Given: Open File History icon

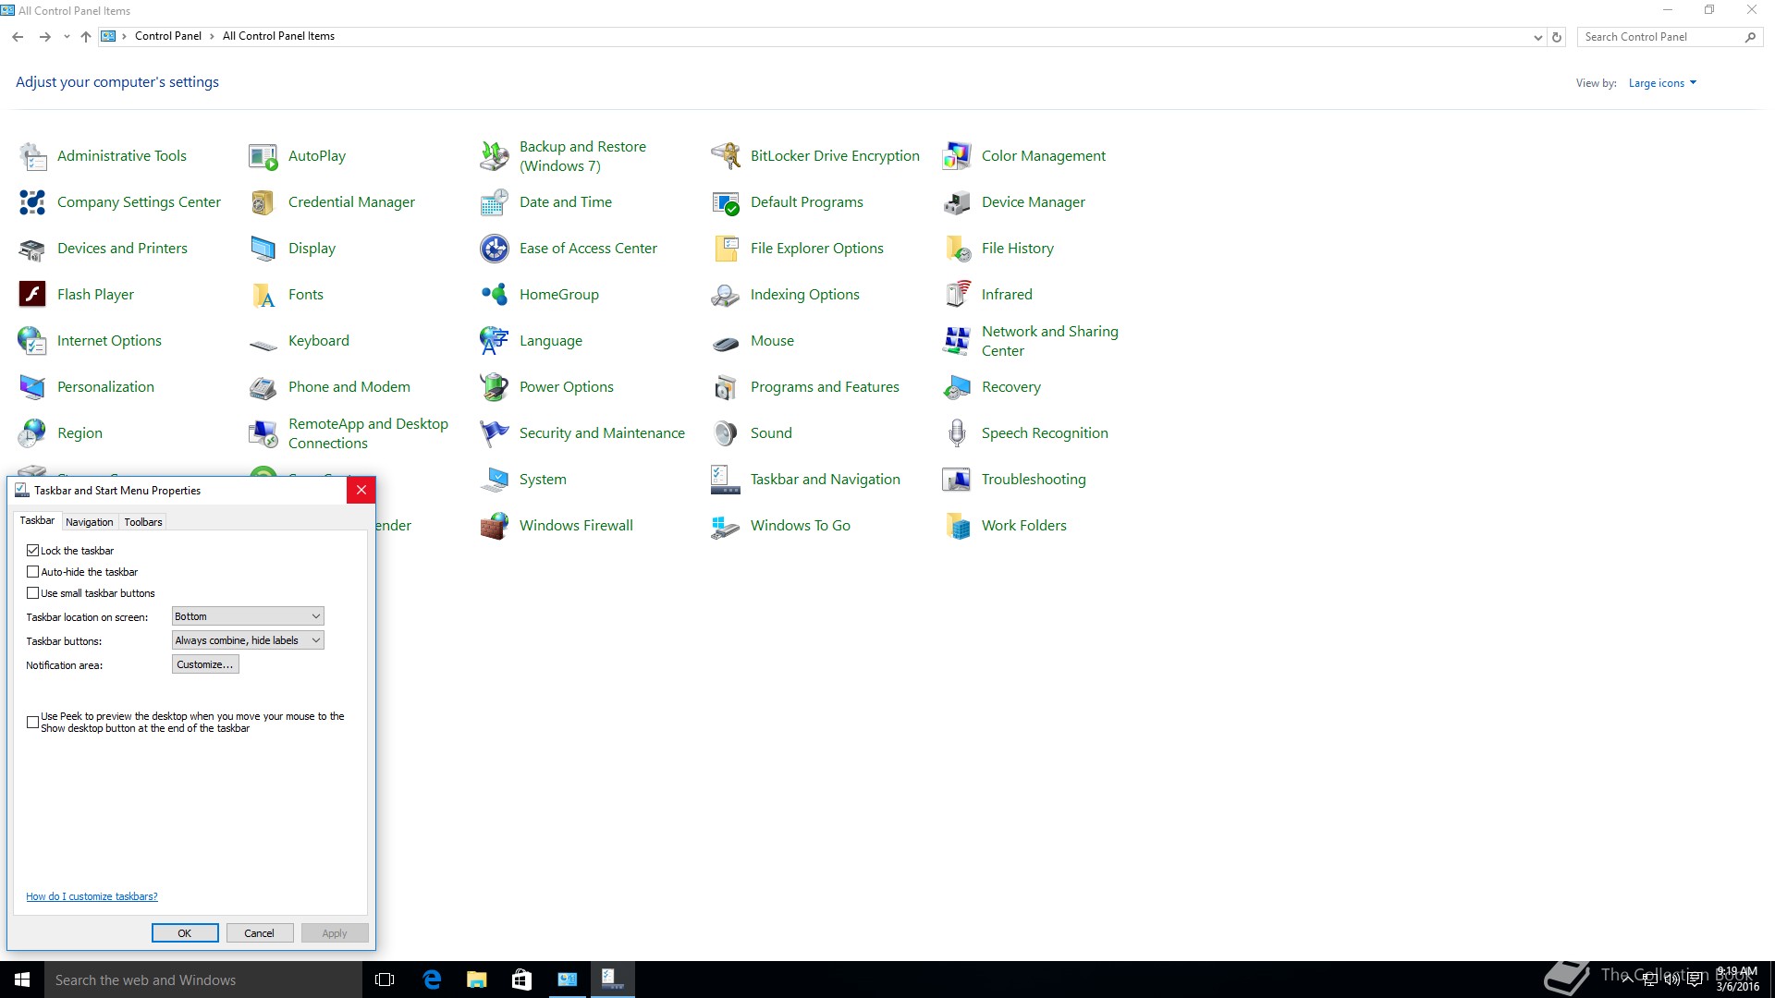Looking at the screenshot, I should [x=957, y=249].
